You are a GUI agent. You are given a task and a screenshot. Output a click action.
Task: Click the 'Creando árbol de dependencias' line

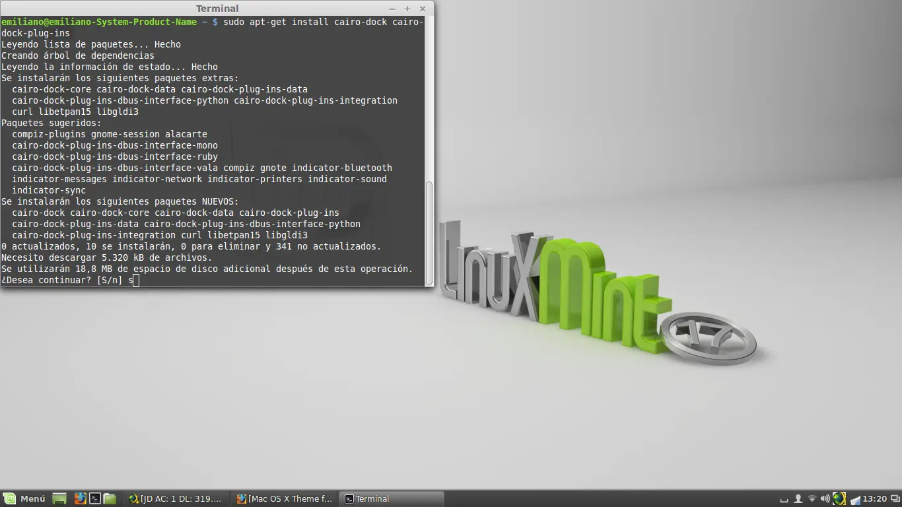click(78, 56)
